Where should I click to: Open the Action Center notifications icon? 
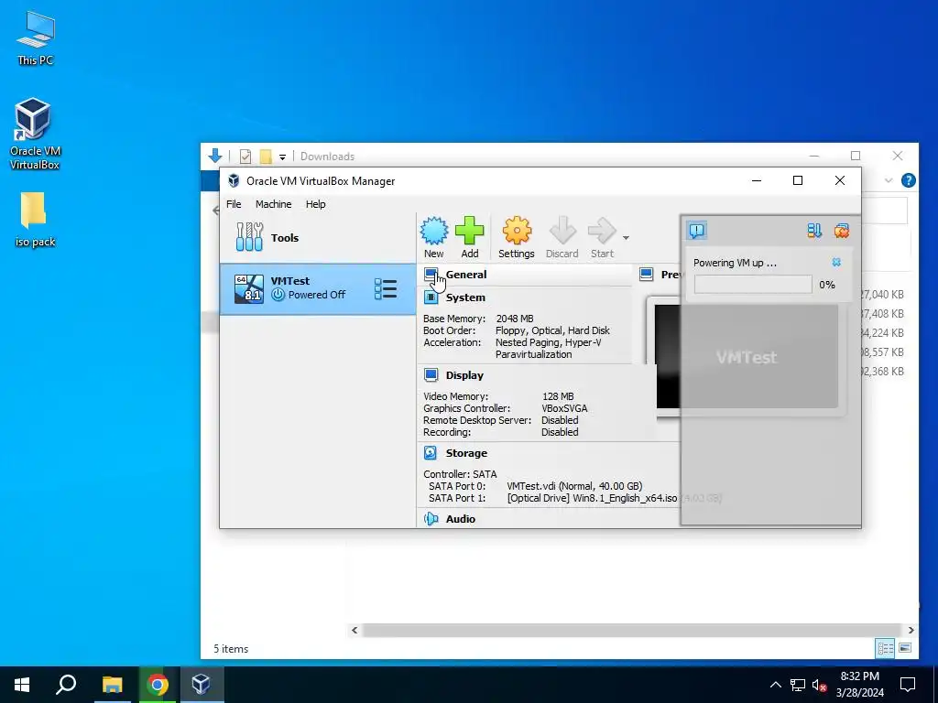point(908,685)
